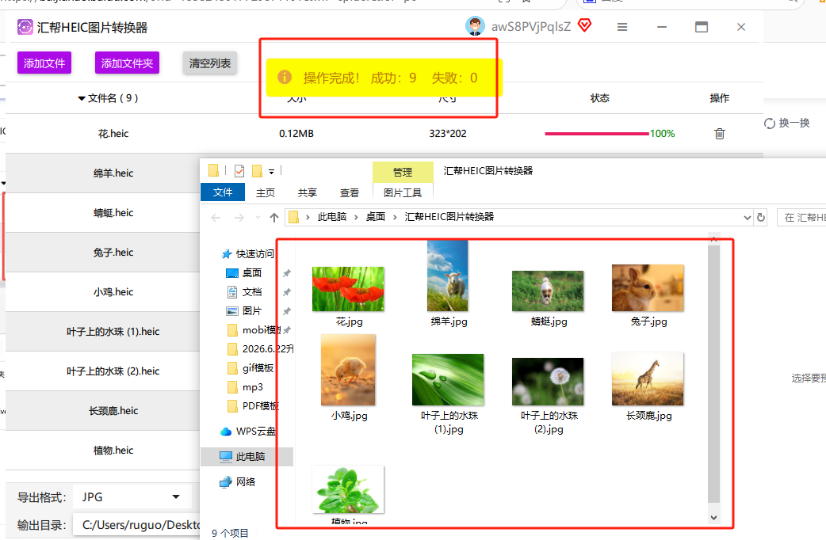Click the 清空列表 button

tap(210, 63)
